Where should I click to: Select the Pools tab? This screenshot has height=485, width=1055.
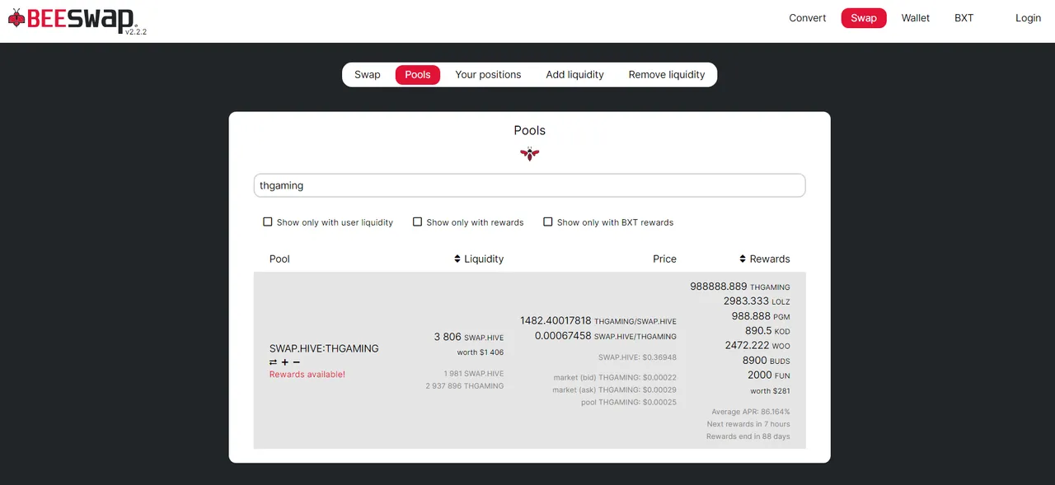pyautogui.click(x=418, y=74)
